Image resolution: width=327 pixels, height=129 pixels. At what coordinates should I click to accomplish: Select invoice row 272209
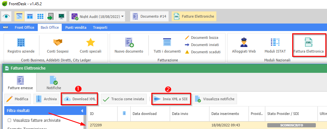tap(207, 125)
